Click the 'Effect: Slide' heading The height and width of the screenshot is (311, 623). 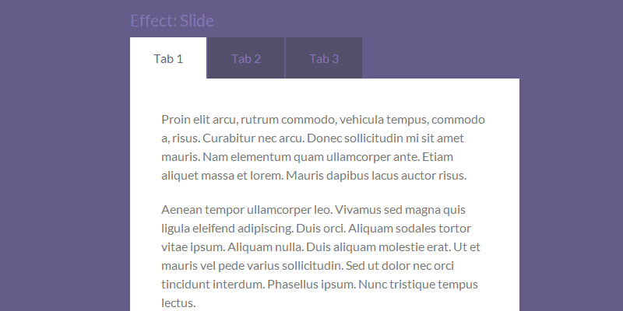click(172, 21)
